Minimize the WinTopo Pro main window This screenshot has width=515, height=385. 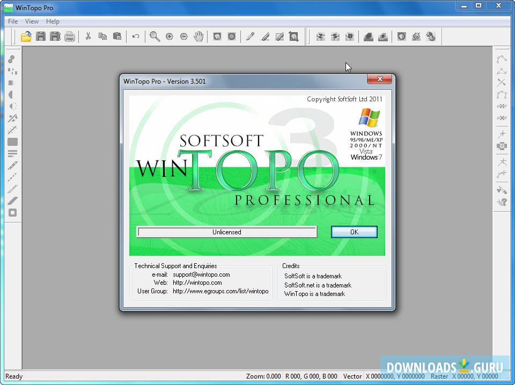[464, 5]
